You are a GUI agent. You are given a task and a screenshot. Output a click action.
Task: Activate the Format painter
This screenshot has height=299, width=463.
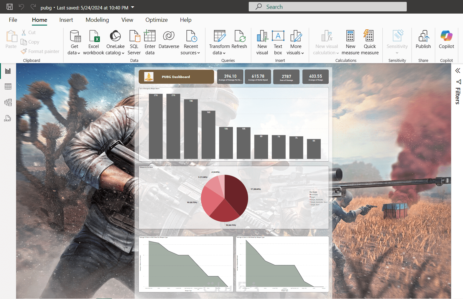click(40, 51)
